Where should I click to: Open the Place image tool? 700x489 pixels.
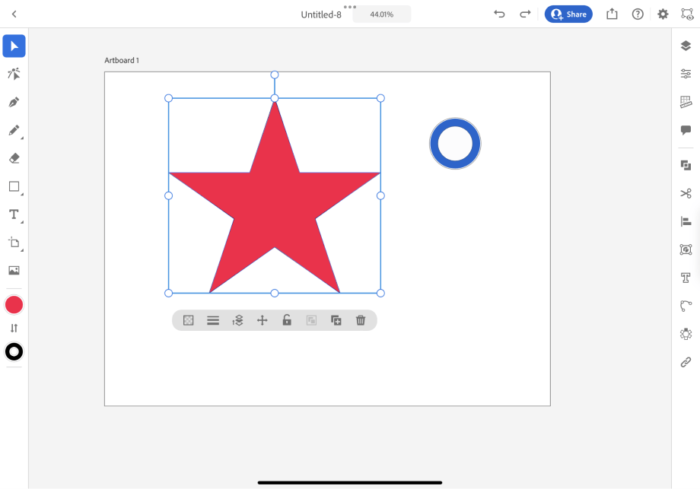pos(14,271)
